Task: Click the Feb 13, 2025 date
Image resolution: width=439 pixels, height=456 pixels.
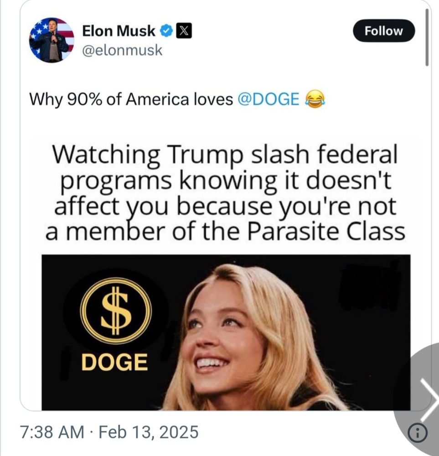Action: click(x=149, y=432)
